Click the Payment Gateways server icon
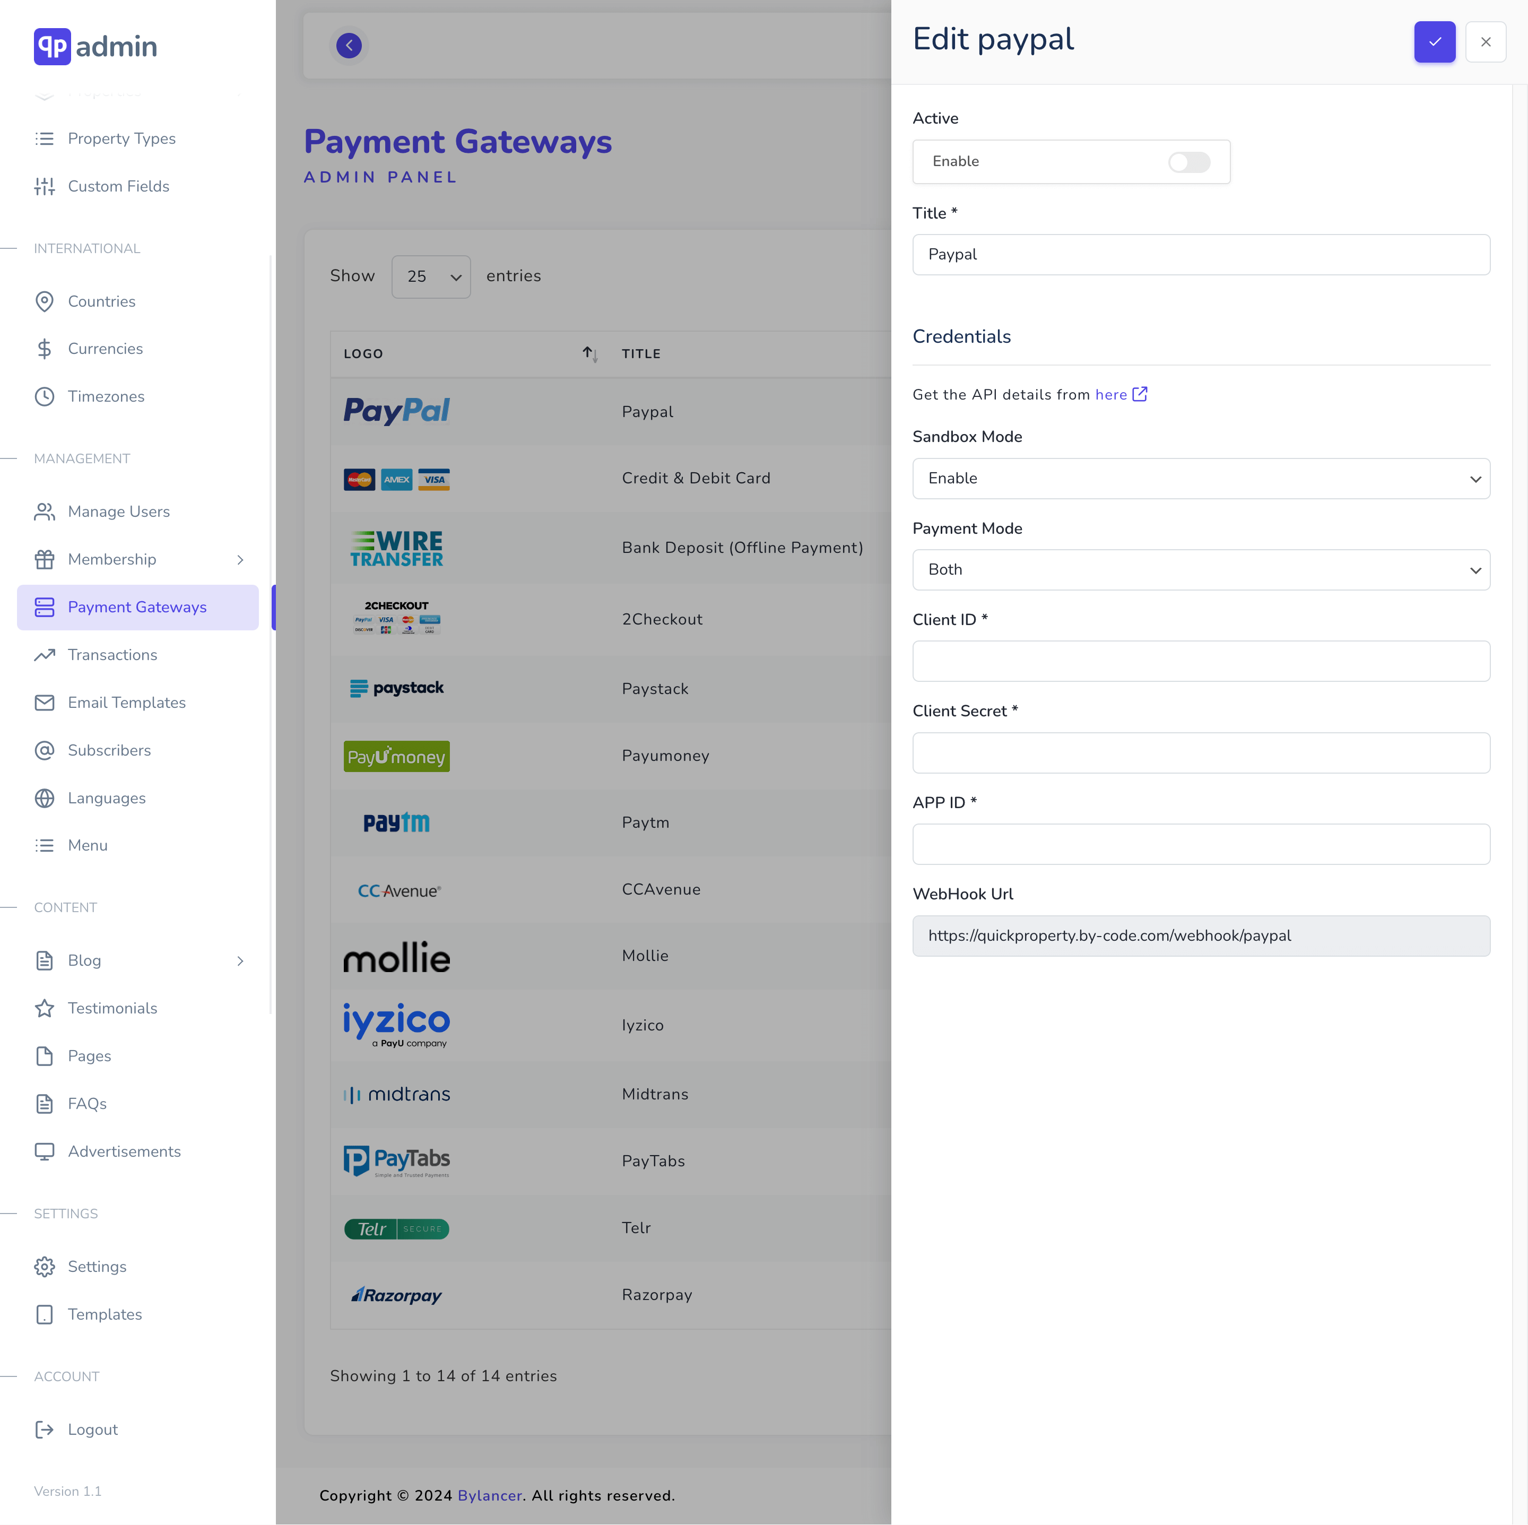This screenshot has width=1528, height=1525. coord(44,606)
